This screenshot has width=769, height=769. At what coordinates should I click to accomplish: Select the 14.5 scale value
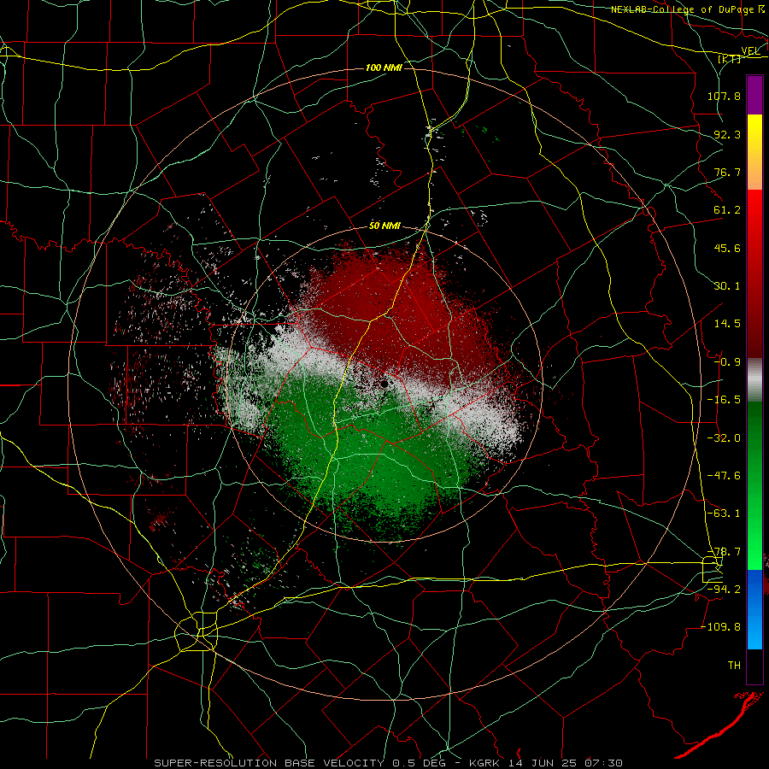727,324
